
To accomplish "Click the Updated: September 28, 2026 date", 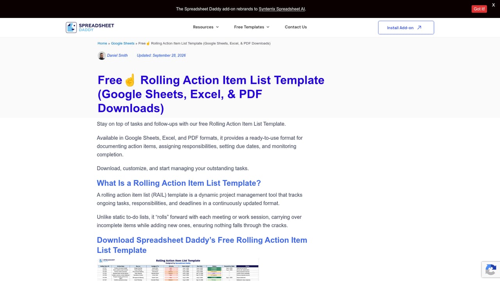I will (x=161, y=55).
